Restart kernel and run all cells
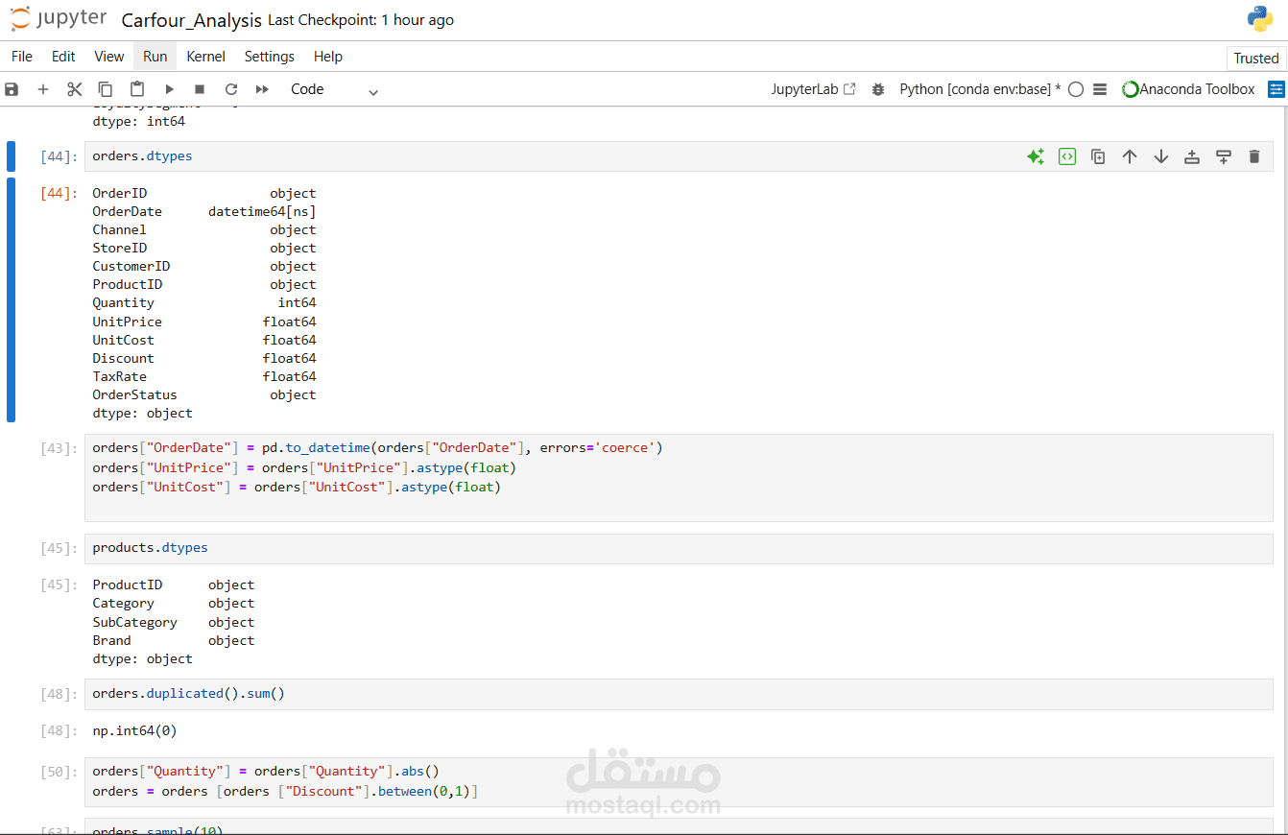The height and width of the screenshot is (835, 1288). pos(262,88)
